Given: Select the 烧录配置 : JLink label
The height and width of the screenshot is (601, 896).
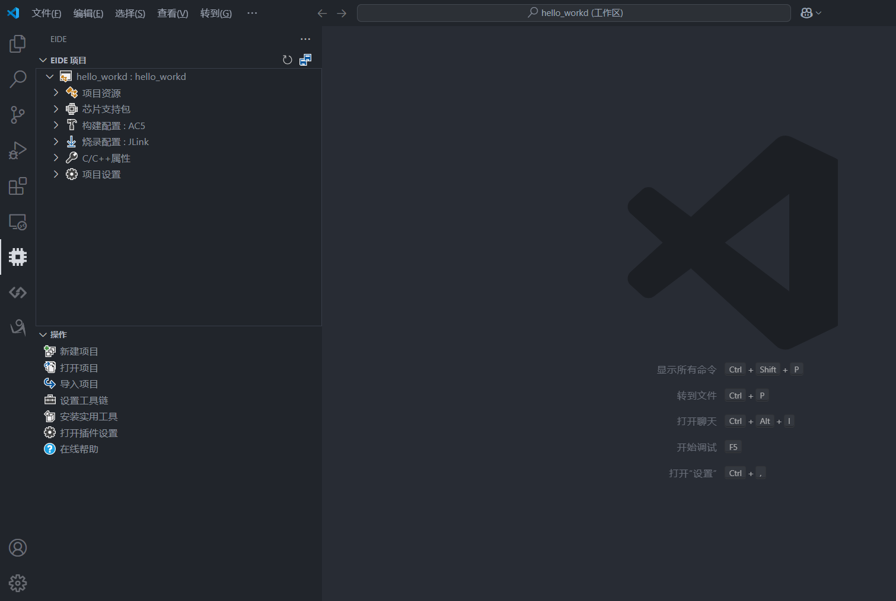Looking at the screenshot, I should coord(116,142).
